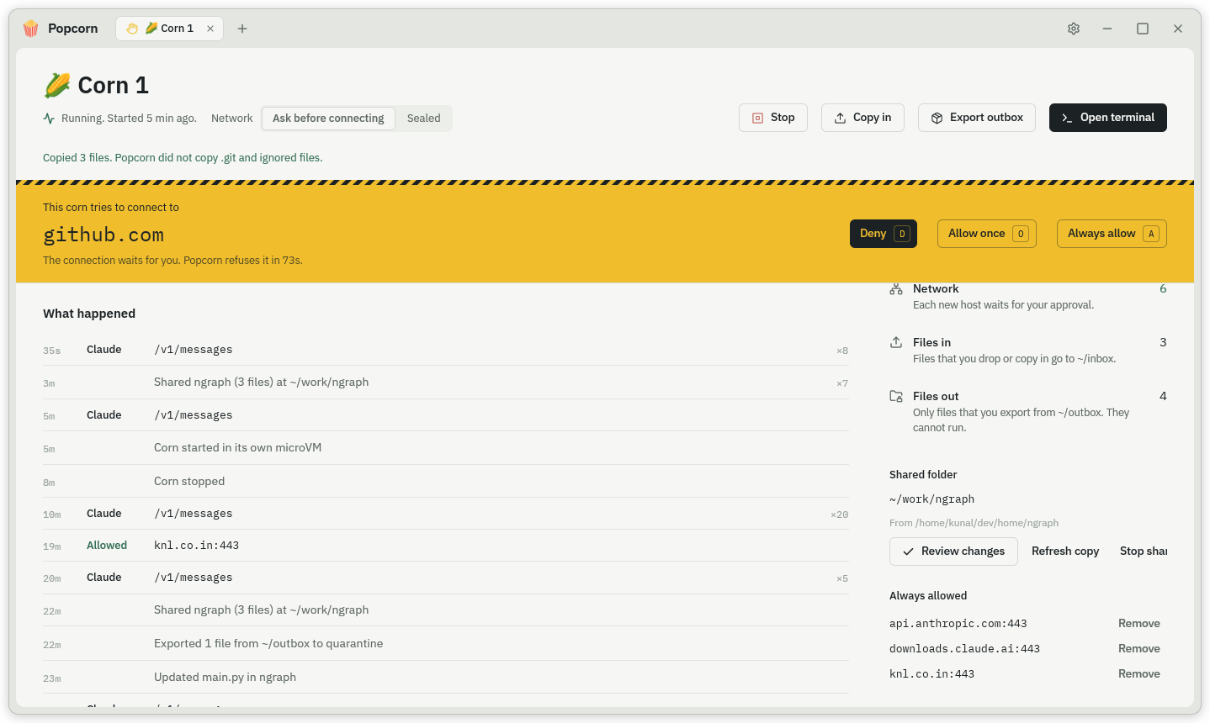
Task: Deny the github.com connection
Action: (884, 234)
